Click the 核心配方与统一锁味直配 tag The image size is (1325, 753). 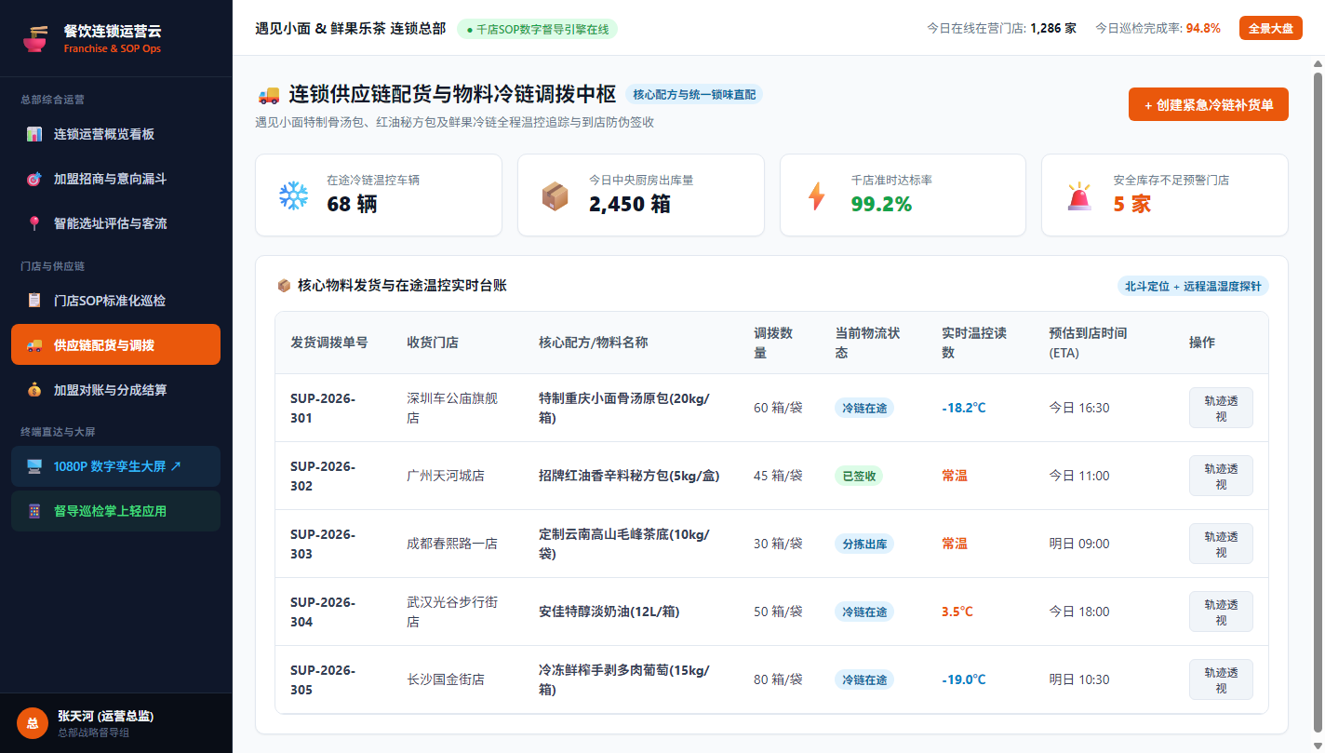pos(694,94)
